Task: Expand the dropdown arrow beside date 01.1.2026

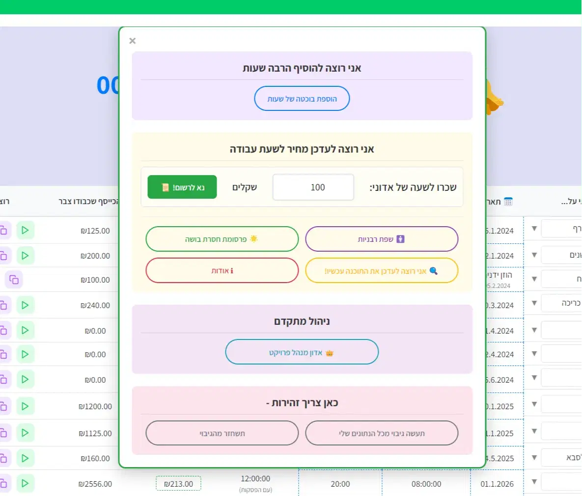Action: pyautogui.click(x=534, y=482)
